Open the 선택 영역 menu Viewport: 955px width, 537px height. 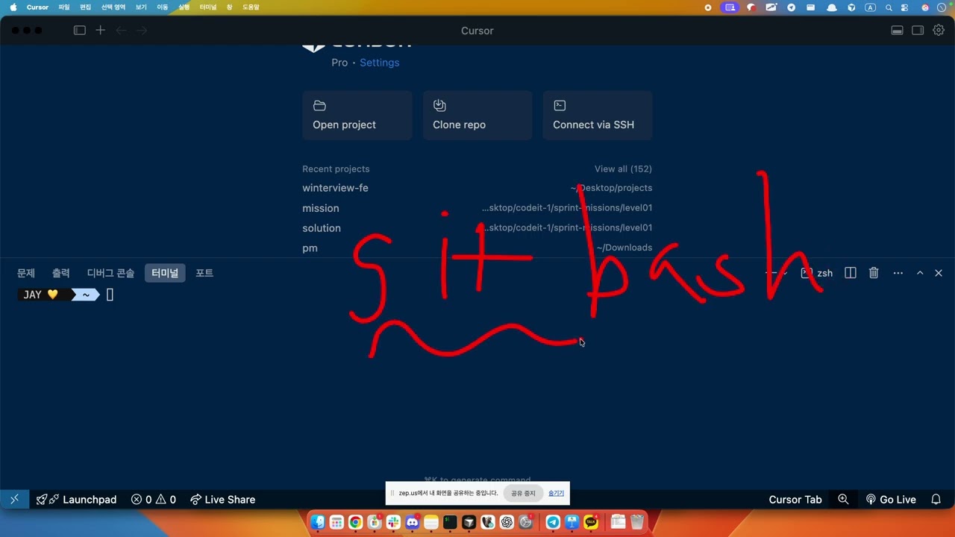click(x=113, y=7)
